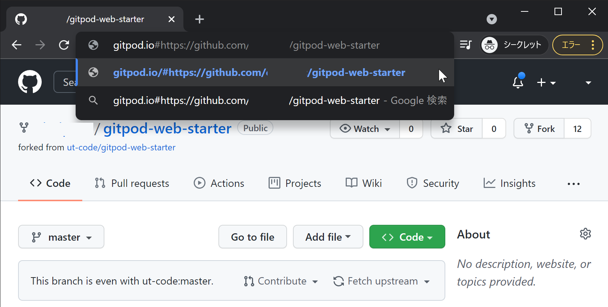Click the GitHub favicon on browser tab
608x307 pixels.
pyautogui.click(x=21, y=19)
